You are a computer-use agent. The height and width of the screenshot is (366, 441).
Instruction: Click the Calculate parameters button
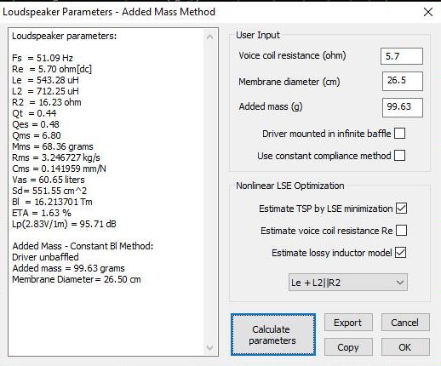[273, 335]
